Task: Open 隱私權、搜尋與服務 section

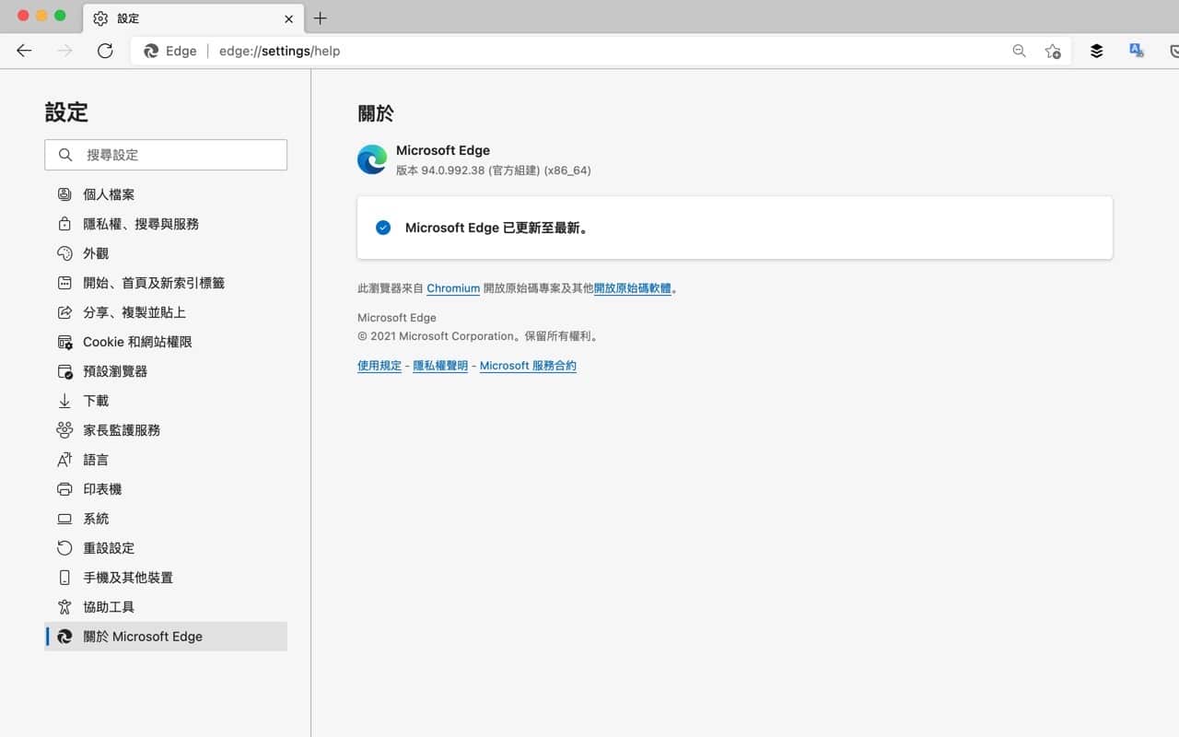Action: (166, 224)
